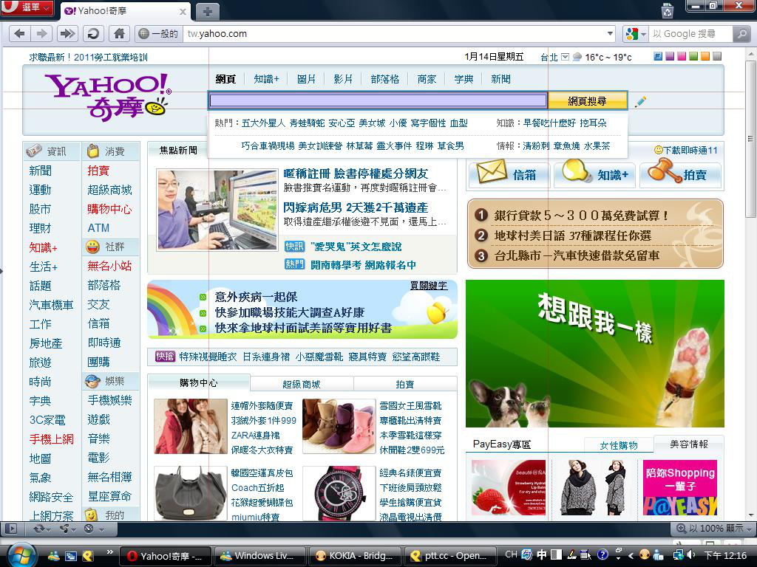Open the Opera Turbo status bar dropdown
The height and width of the screenshot is (567, 757).
coord(93,529)
